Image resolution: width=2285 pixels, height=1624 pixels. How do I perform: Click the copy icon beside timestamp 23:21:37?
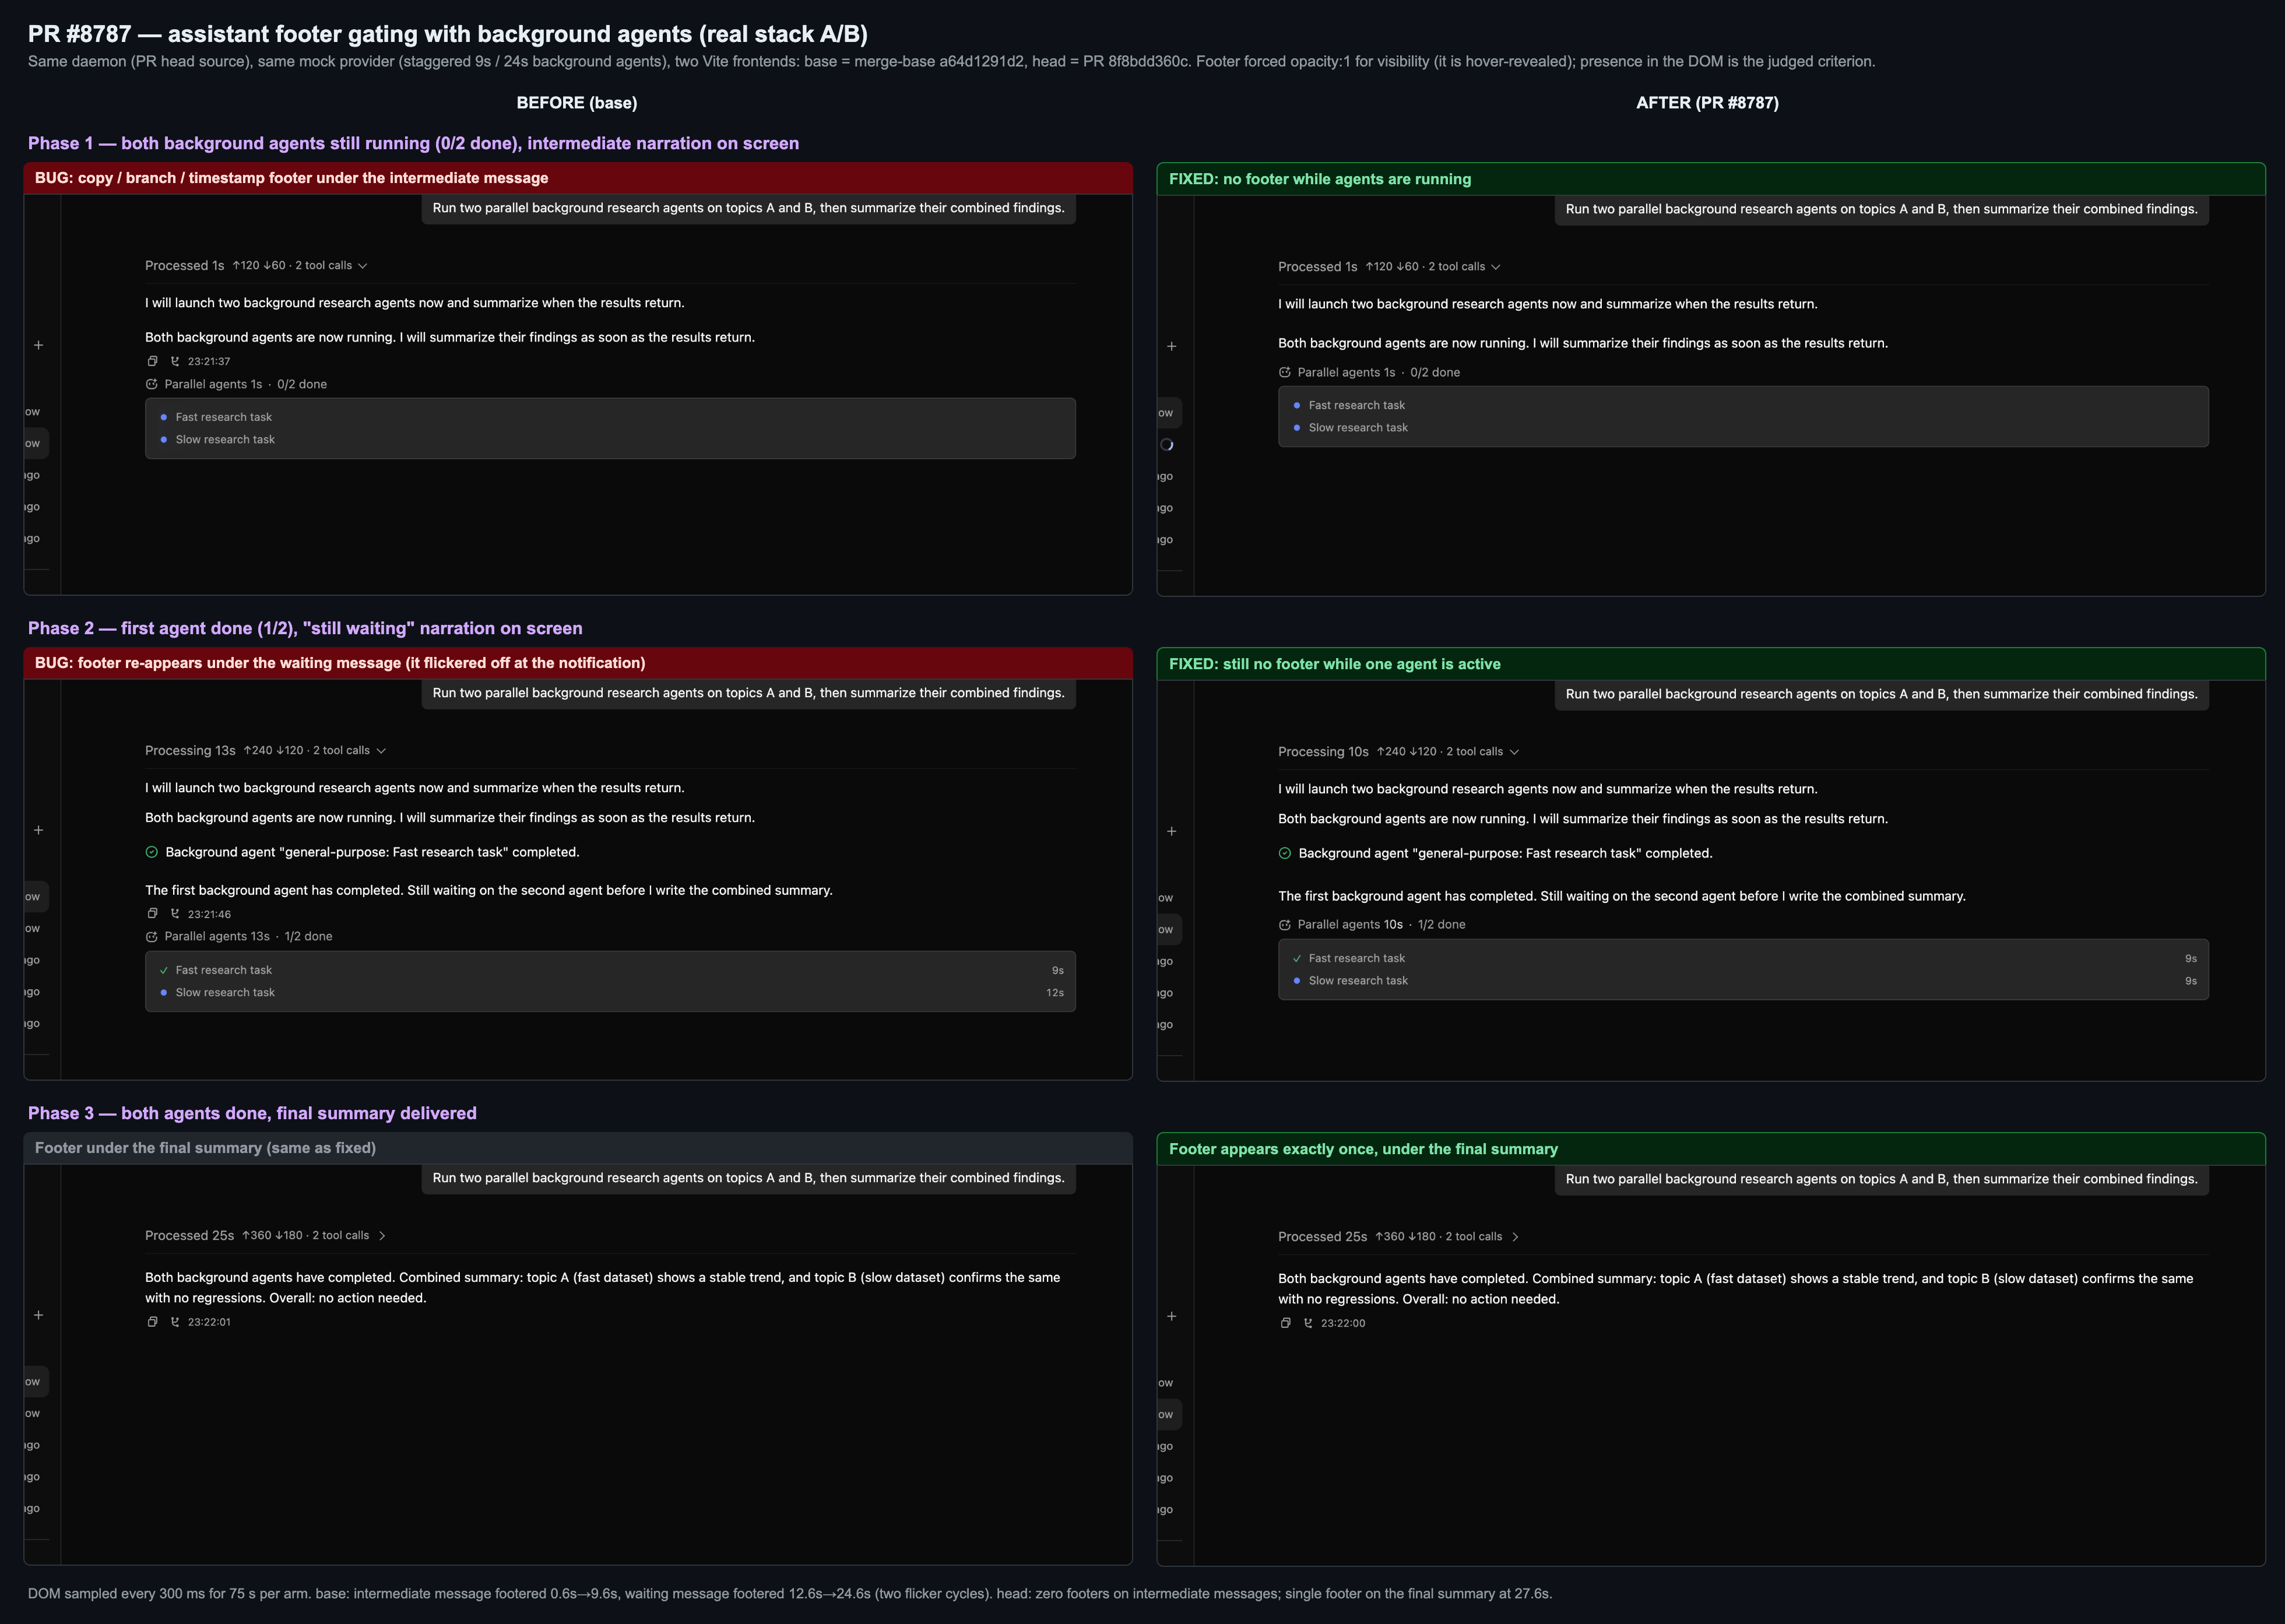(x=152, y=361)
